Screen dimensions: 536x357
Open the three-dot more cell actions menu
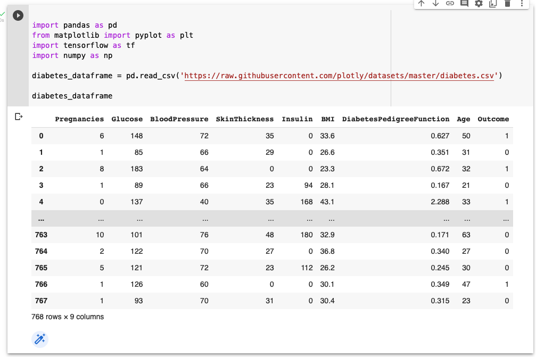tap(522, 4)
